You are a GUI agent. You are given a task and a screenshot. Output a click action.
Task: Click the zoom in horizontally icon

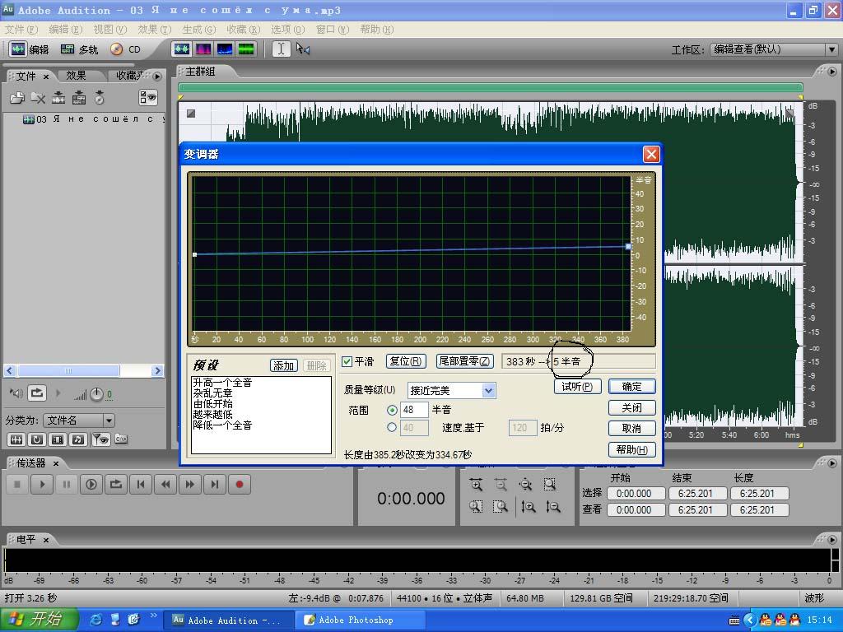(x=476, y=485)
